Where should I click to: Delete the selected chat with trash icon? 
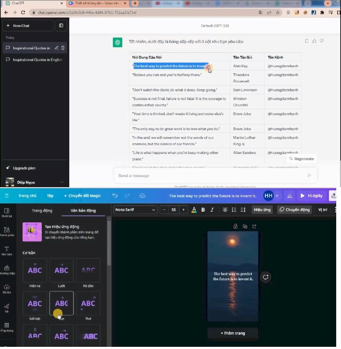pos(63,48)
